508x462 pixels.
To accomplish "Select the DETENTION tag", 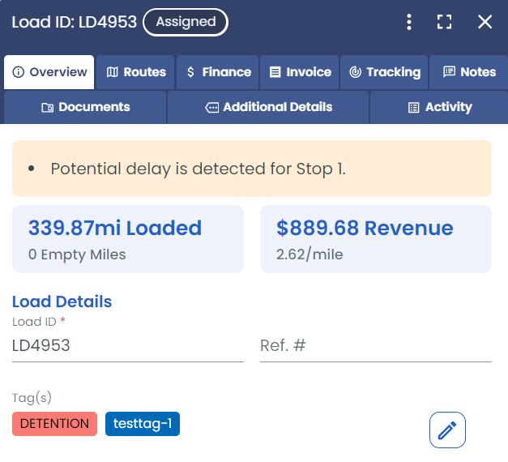I will (55, 424).
